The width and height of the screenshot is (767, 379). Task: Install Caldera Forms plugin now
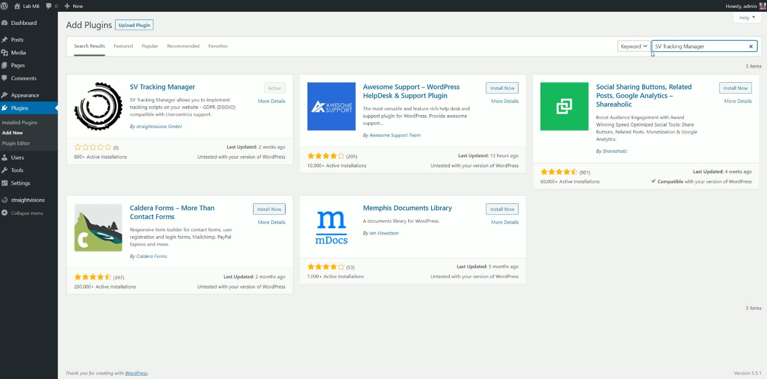(269, 209)
